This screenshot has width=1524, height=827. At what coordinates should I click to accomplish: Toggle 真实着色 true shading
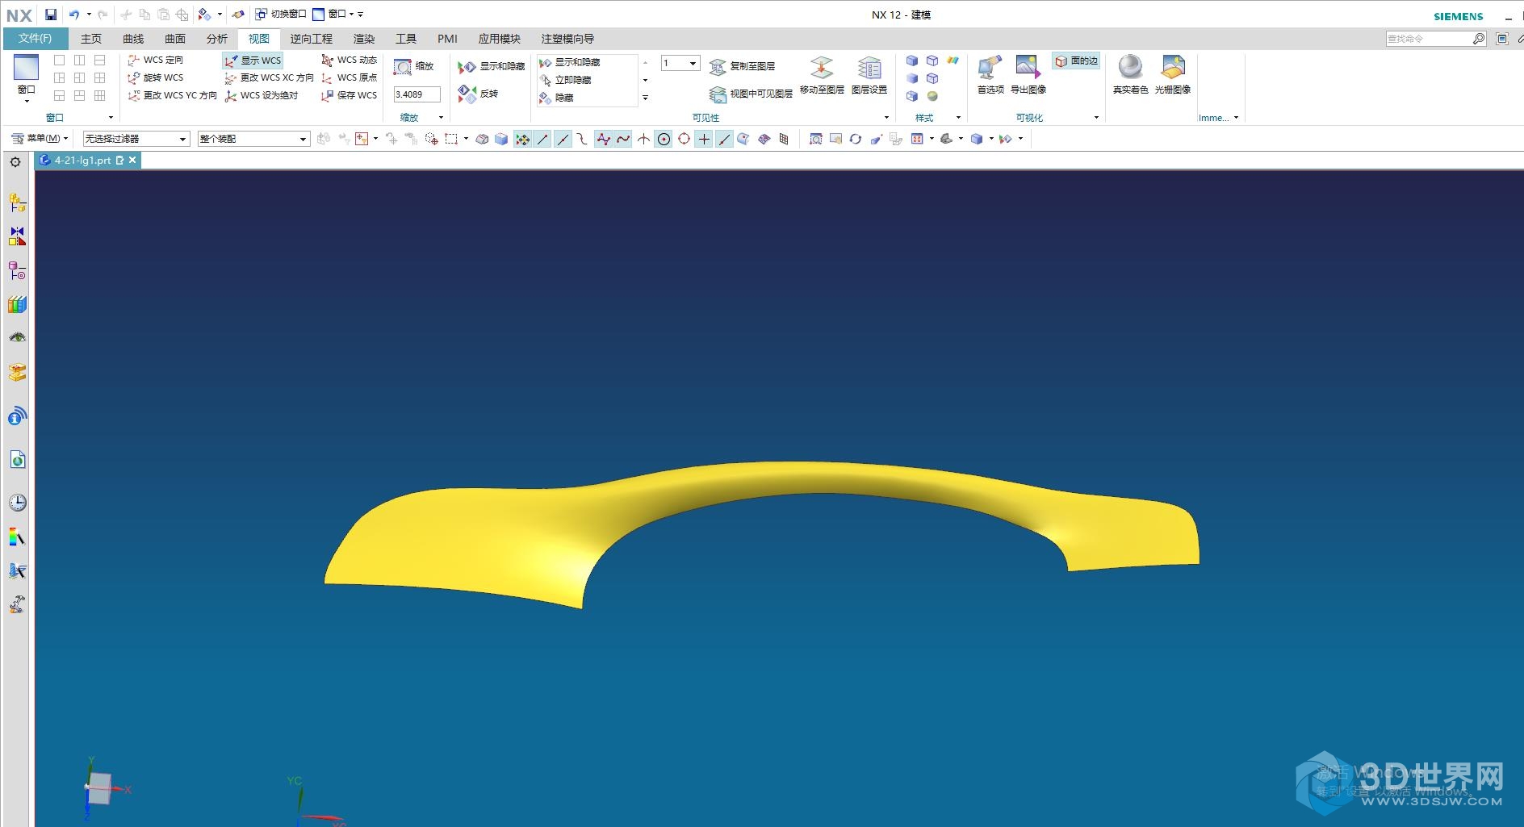(x=1130, y=75)
